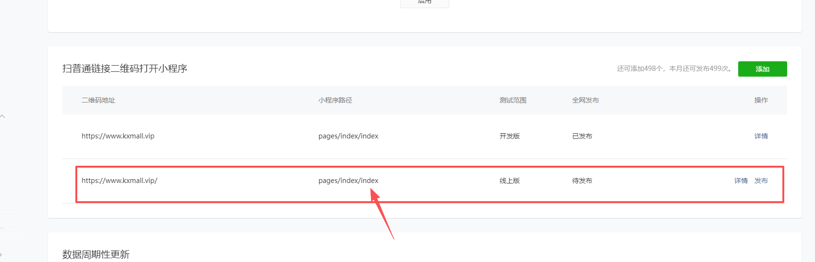815x262 pixels.
Task: Click the 二维码地址 column header
Action: (98, 100)
